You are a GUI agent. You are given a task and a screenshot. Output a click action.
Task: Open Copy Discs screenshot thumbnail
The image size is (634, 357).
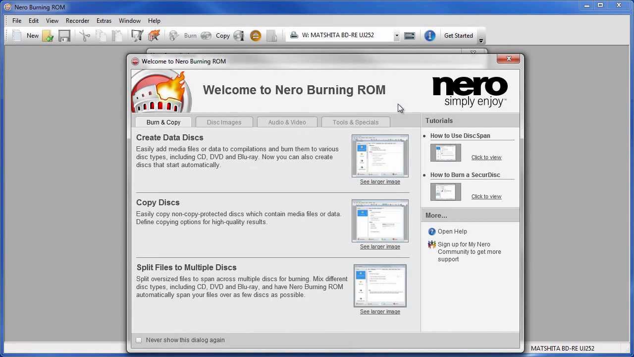coord(380,221)
